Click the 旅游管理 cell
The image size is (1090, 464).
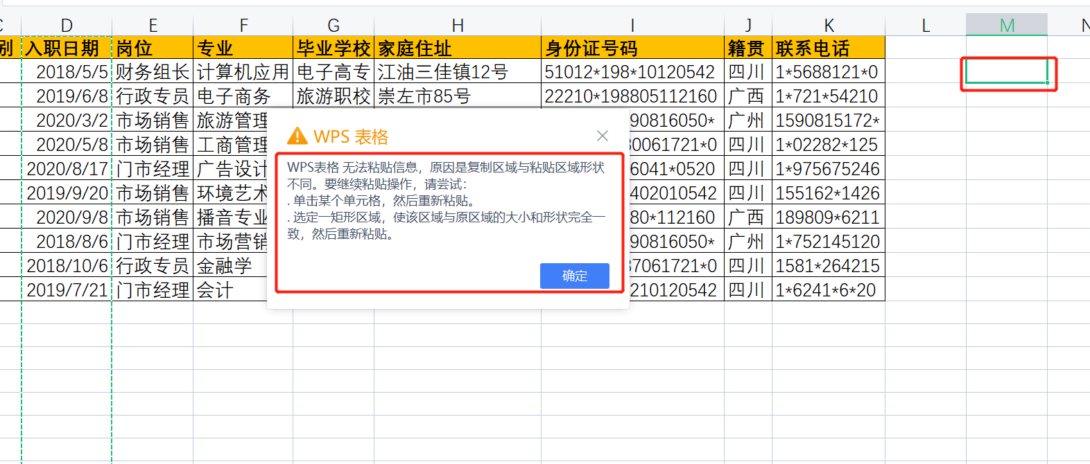[x=230, y=120]
